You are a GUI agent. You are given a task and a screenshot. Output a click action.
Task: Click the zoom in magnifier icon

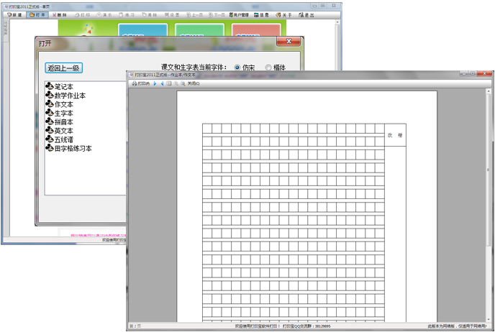[x=176, y=83]
